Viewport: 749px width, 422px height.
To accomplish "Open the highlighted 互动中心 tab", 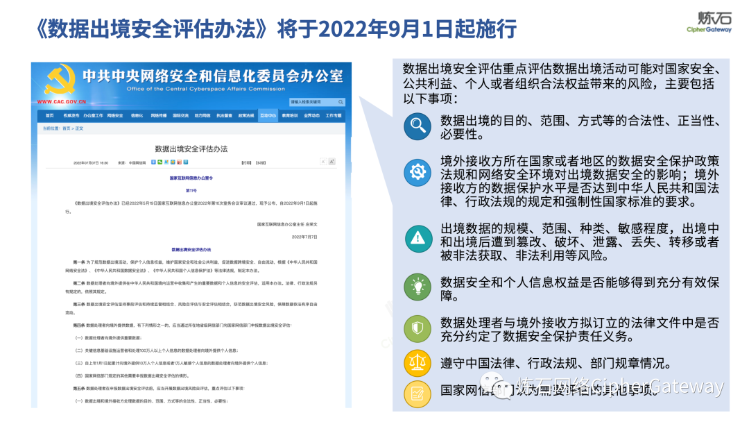I will [268, 115].
